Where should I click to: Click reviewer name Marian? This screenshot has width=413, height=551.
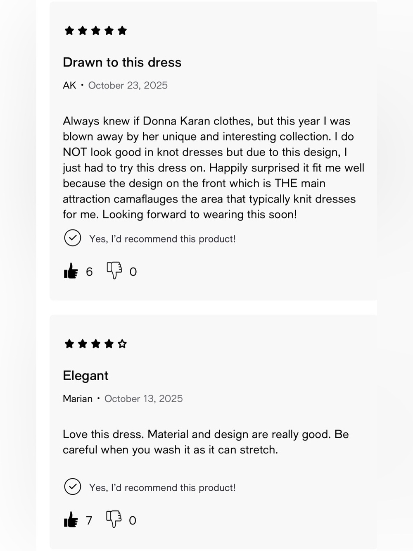coord(78,399)
